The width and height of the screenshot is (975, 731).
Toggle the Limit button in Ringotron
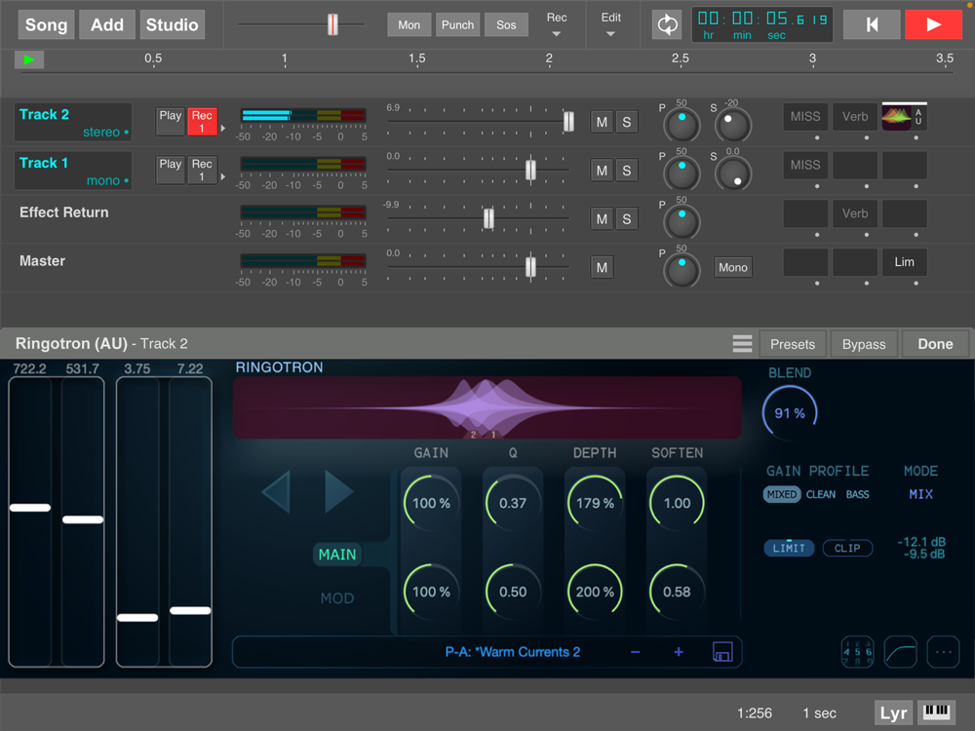point(789,548)
